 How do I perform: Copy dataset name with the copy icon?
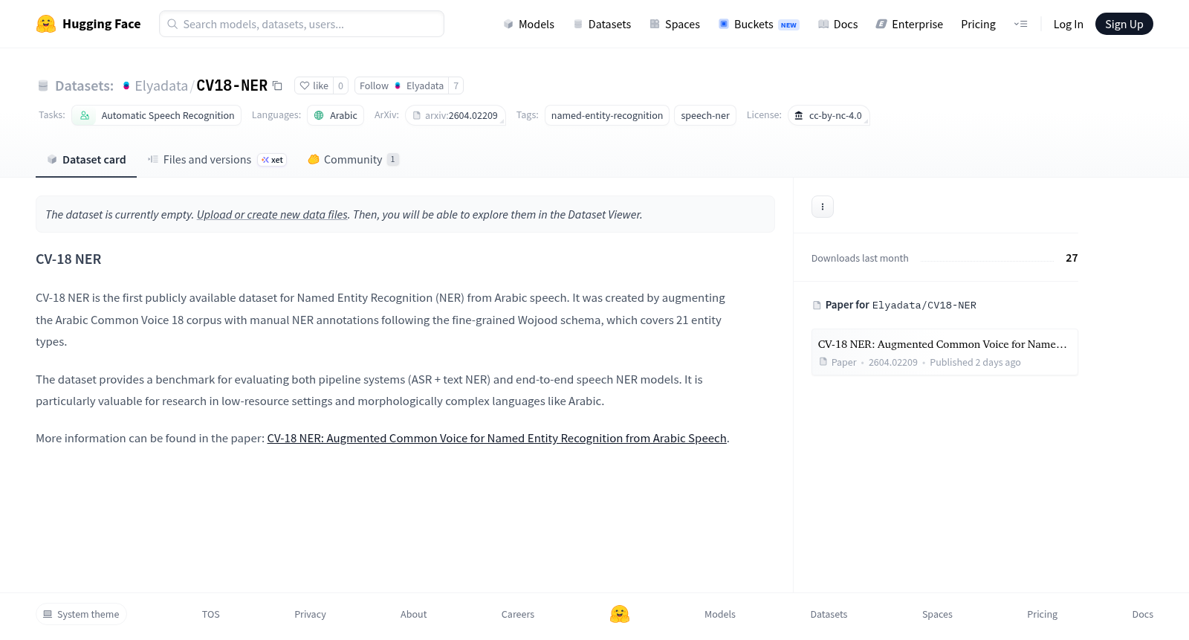[x=277, y=85]
